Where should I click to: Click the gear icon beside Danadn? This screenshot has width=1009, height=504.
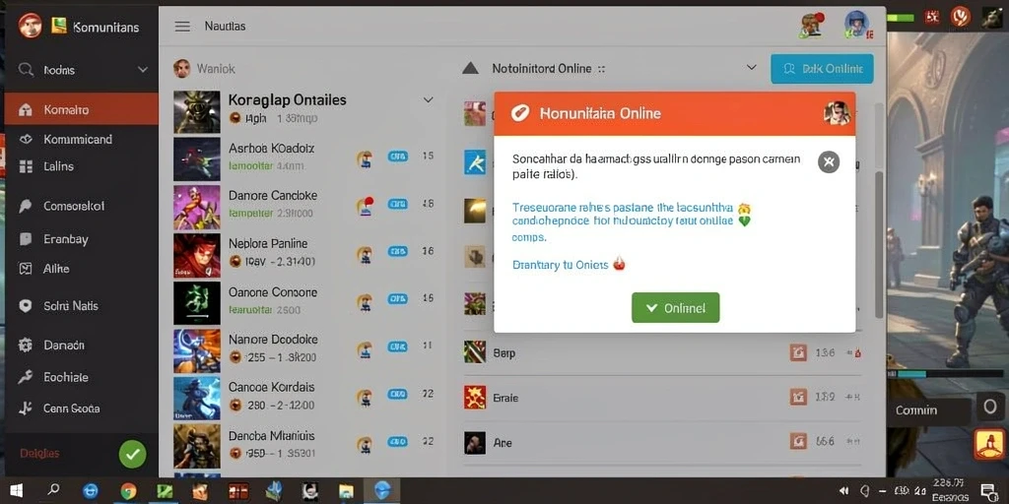coord(25,346)
